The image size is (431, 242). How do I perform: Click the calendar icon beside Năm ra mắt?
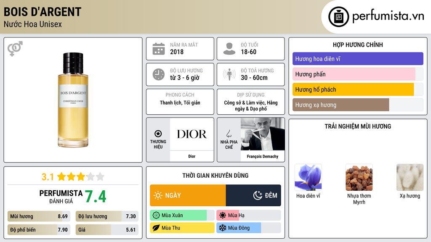pos(159,49)
